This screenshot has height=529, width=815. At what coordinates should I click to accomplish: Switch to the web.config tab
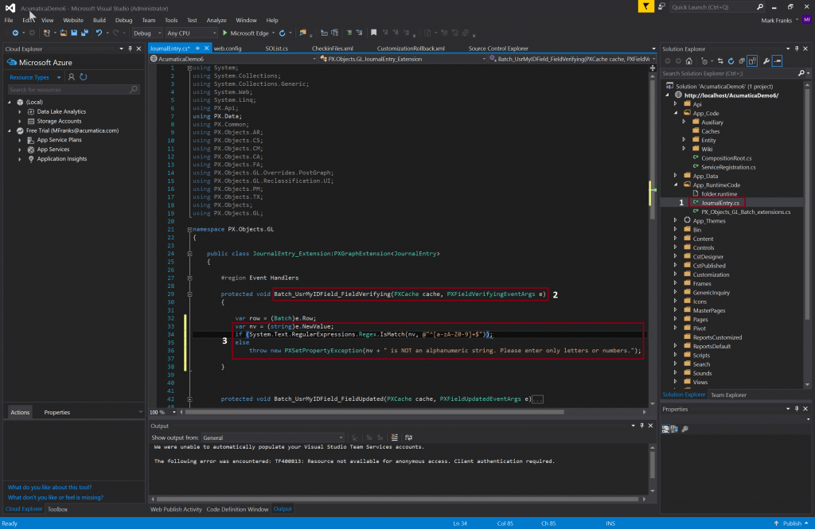point(228,49)
